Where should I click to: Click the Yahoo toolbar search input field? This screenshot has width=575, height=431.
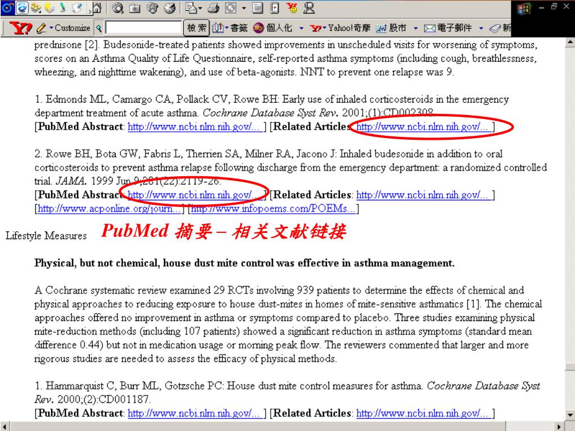144,28
